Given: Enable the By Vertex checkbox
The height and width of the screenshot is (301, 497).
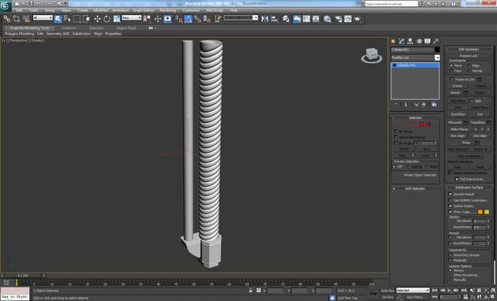Looking at the screenshot, I should point(395,131).
